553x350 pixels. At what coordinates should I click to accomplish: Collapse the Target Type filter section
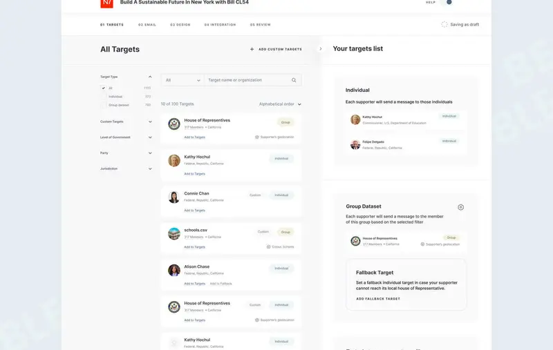pos(150,77)
